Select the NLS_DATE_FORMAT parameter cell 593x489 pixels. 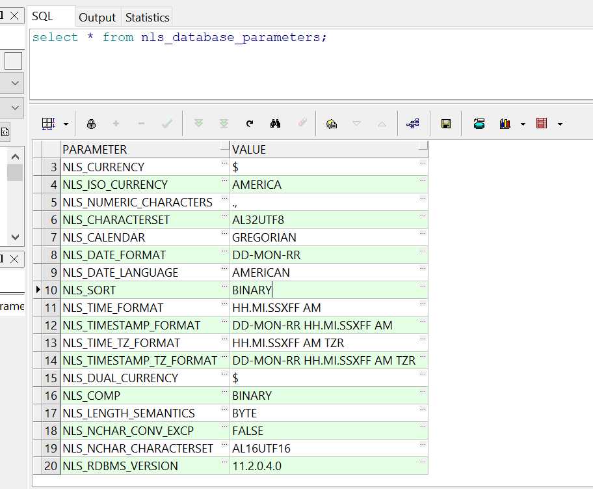click(145, 255)
